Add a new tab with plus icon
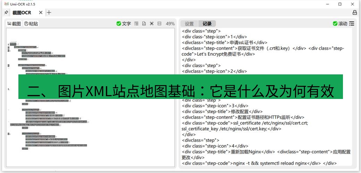Image resolution: width=361 pixels, height=173 pixels. pos(49,12)
